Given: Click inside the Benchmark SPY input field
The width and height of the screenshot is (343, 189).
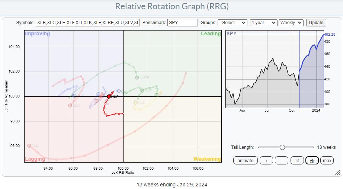Looking at the screenshot, I should coord(182,23).
